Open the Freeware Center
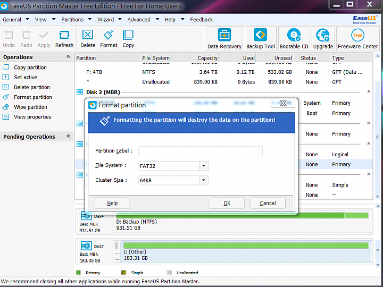Screen dimensions: 383x287 (x=358, y=39)
